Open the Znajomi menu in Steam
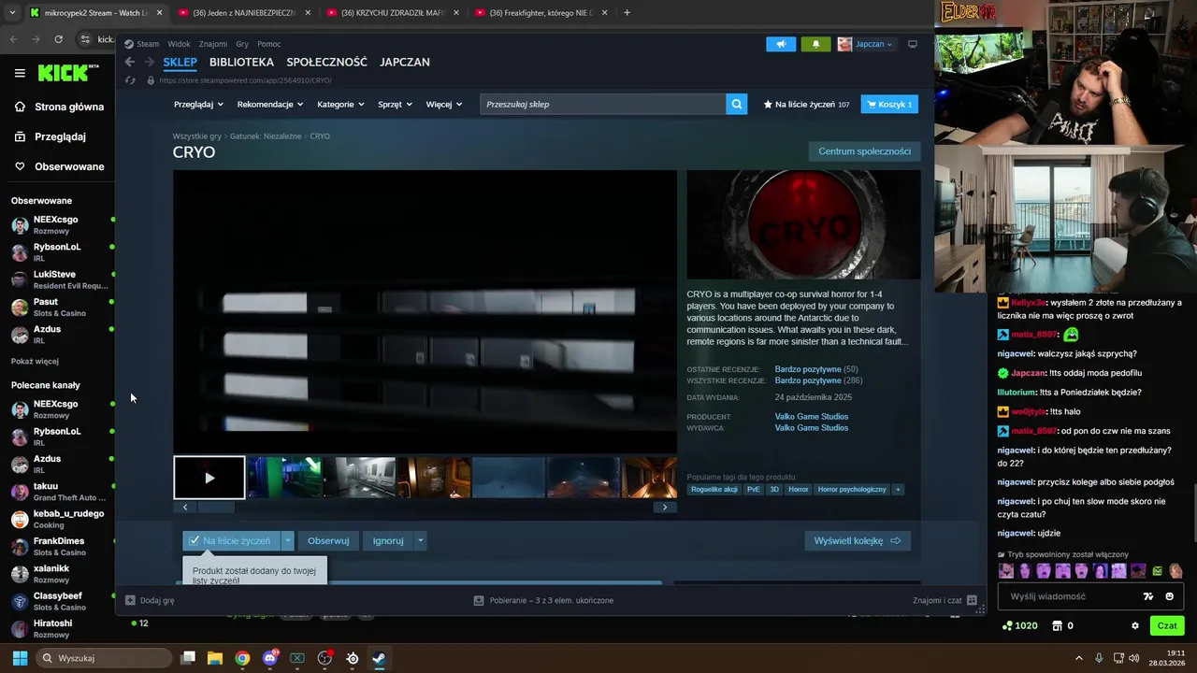The height and width of the screenshot is (673, 1197). click(x=212, y=44)
